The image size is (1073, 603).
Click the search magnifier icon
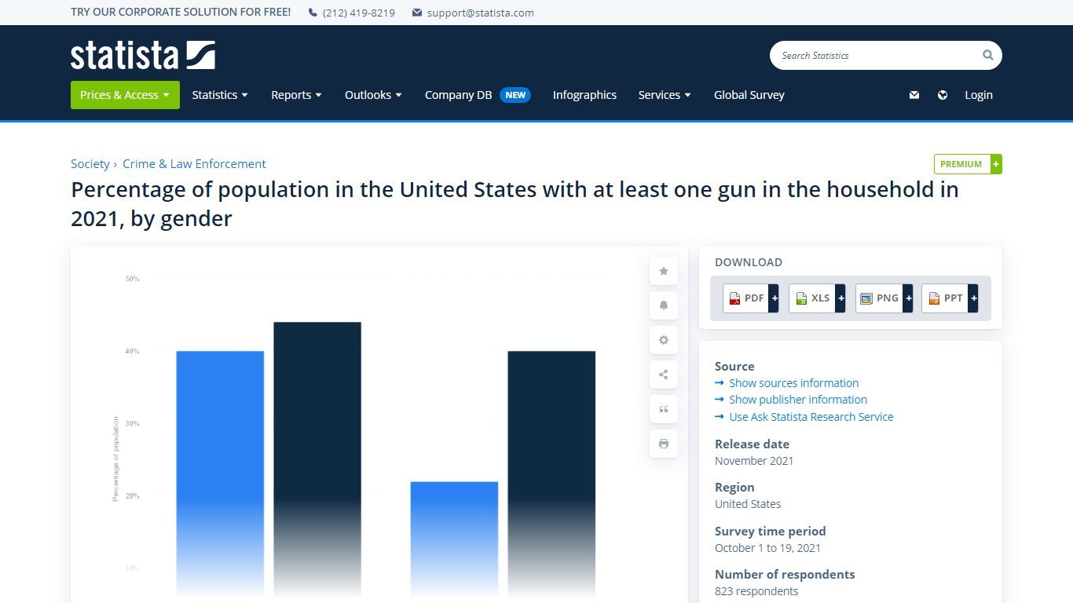987,55
